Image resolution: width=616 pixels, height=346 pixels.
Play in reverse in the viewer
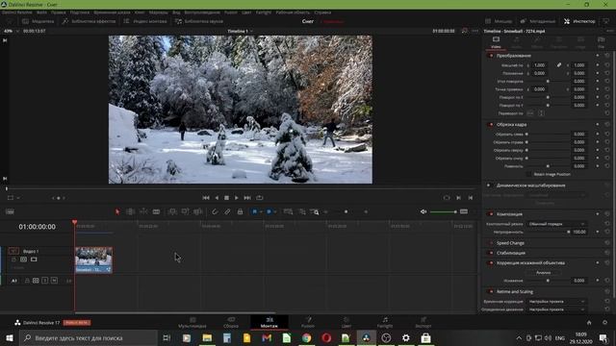(217, 198)
